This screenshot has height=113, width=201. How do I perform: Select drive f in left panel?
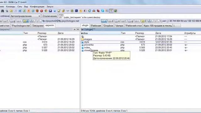tap(6, 21)
